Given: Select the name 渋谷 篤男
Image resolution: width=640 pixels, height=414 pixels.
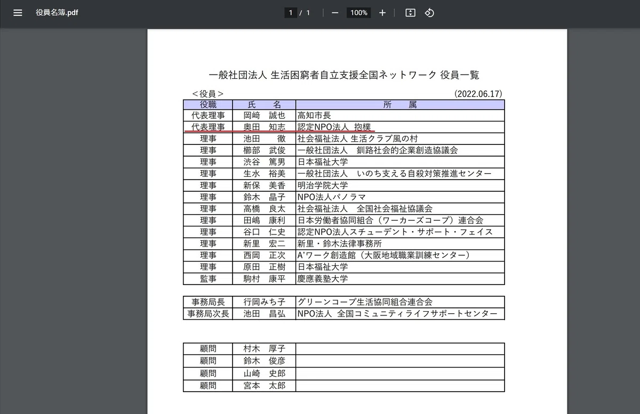Looking at the screenshot, I should point(264,162).
